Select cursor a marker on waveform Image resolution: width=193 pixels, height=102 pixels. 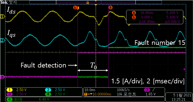point(110,8)
